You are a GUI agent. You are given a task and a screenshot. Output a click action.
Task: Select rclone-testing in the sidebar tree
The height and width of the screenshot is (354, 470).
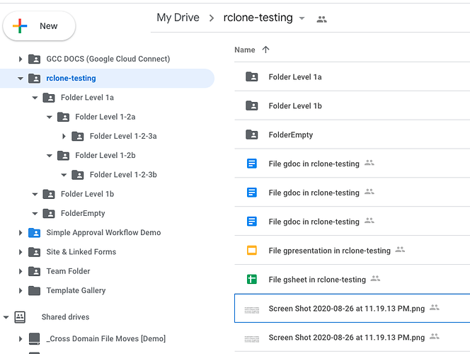pos(71,78)
